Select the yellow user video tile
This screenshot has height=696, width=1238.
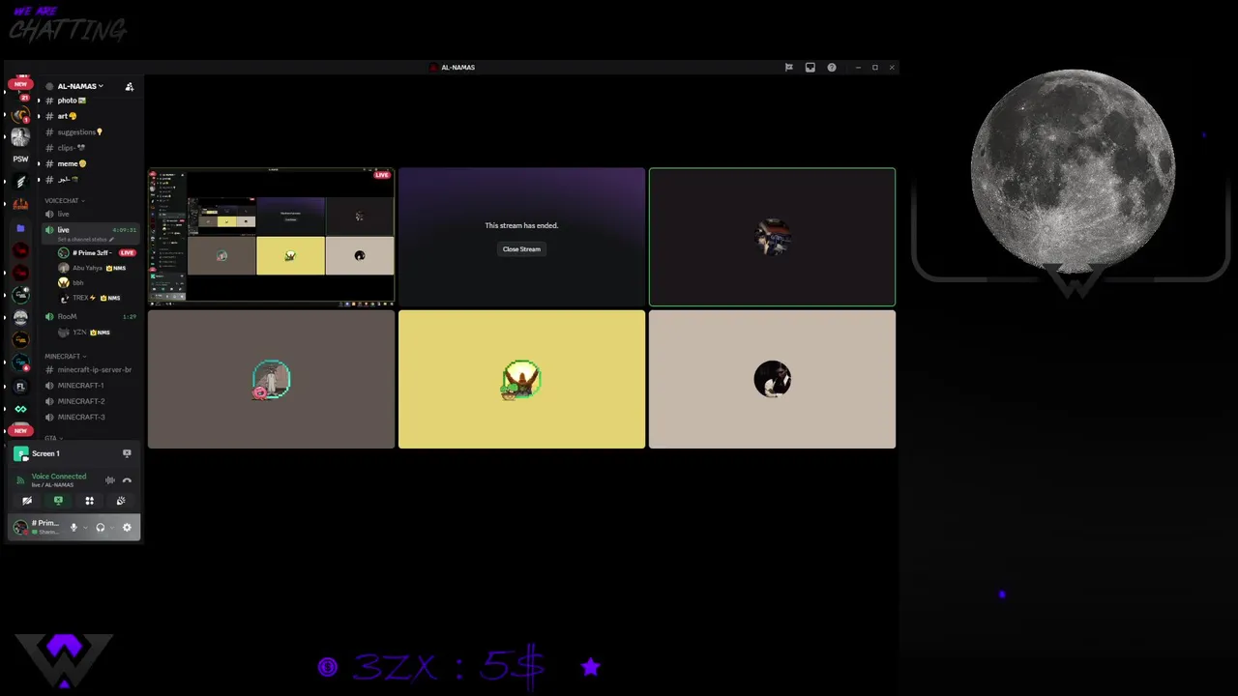tap(521, 379)
